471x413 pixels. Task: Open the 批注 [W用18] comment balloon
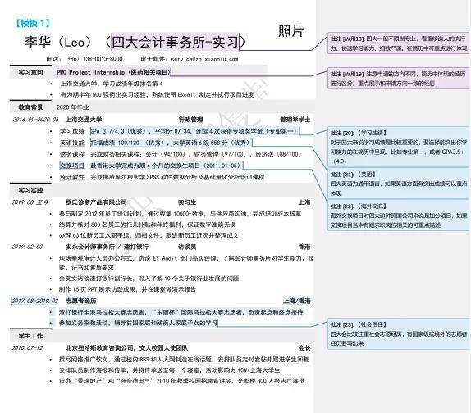399,43
